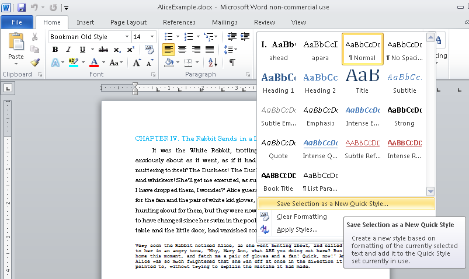469x279 pixels.
Task: Click the Numbering list icon
Action: coord(189,37)
